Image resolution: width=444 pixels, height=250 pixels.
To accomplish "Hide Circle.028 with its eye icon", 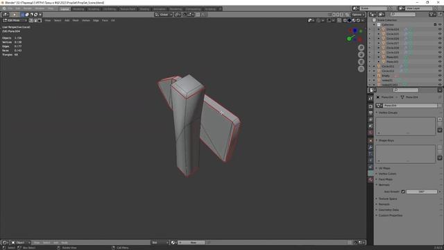I will 440,48.
